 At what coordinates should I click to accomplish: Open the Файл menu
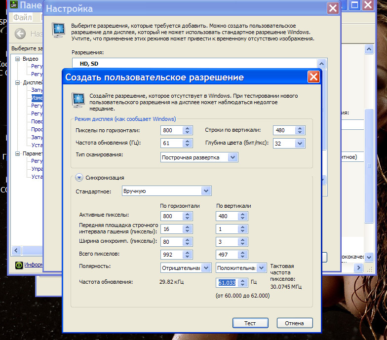22,17
